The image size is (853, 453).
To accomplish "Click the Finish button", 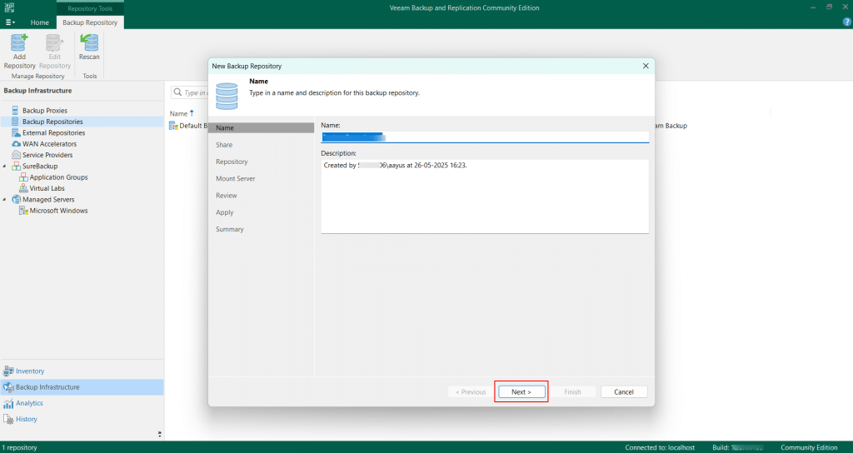I will (x=572, y=391).
